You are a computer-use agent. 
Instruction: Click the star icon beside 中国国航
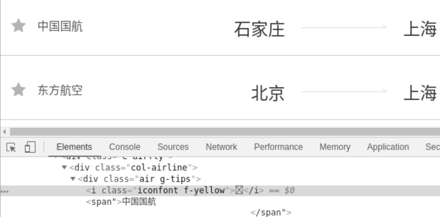click(x=19, y=25)
